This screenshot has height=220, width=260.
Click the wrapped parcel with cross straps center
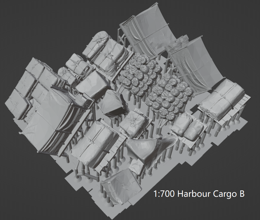pos(134,123)
